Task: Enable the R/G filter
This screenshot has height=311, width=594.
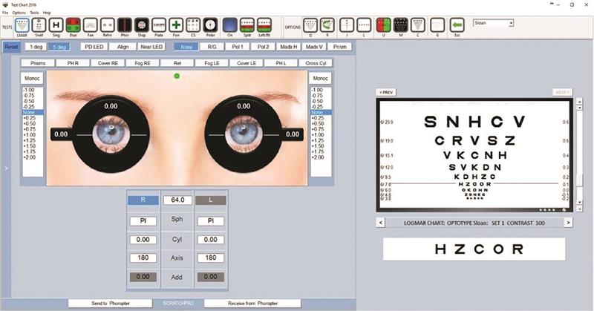Action: [x=212, y=47]
